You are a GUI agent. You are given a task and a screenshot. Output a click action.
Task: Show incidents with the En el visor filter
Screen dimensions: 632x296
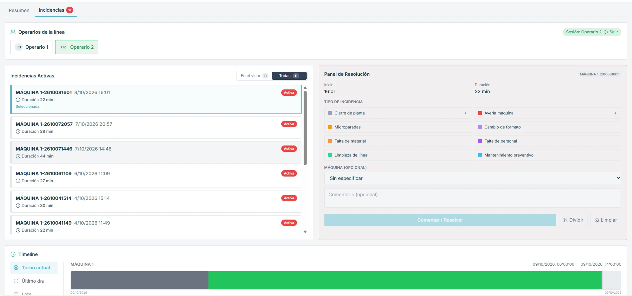click(x=254, y=76)
